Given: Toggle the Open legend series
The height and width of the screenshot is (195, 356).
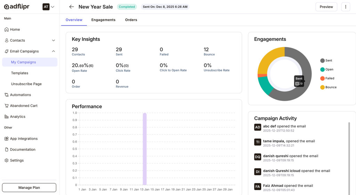Looking at the screenshot, I should [326, 69].
